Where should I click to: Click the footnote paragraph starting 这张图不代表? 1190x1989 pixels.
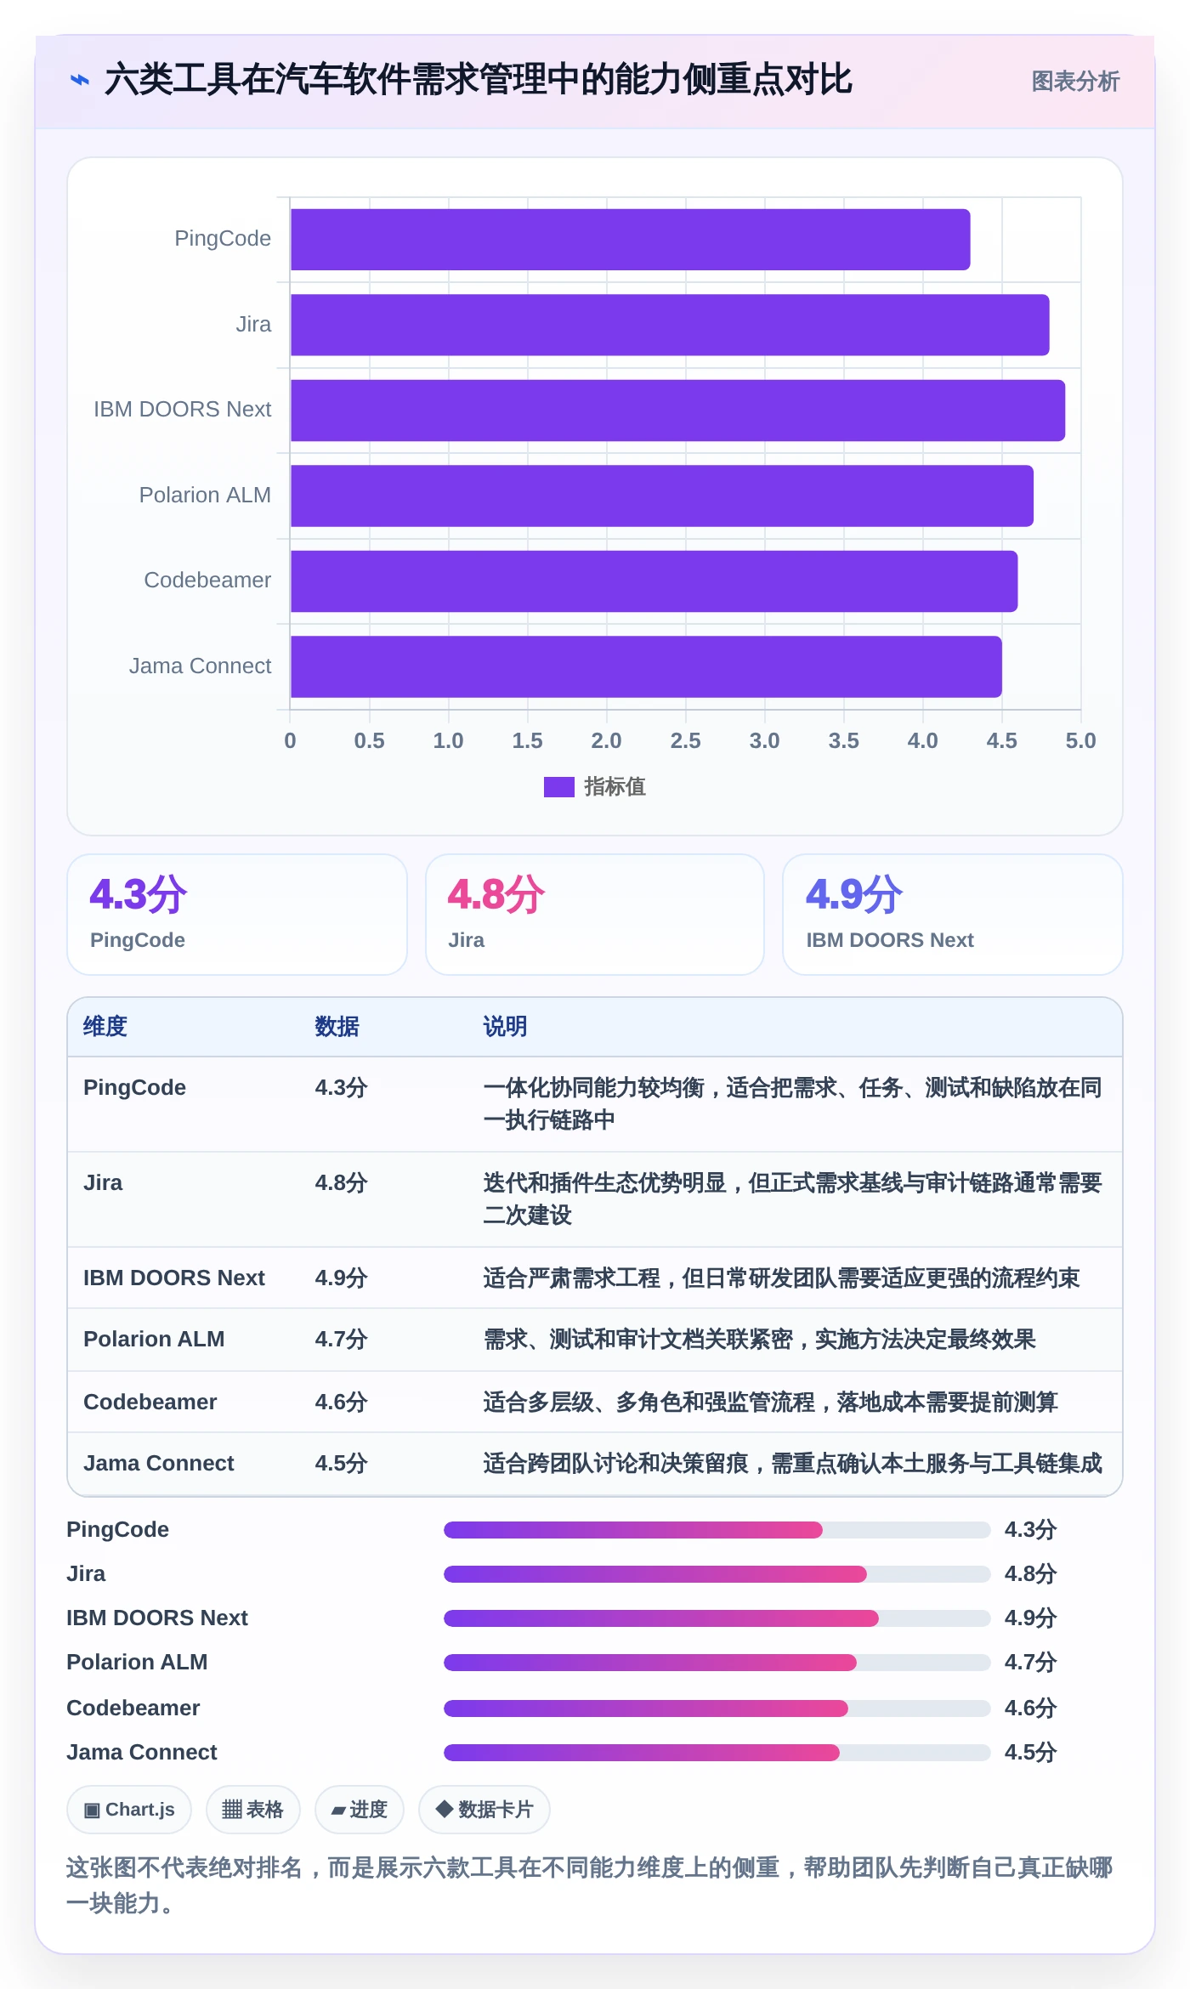pyautogui.click(x=590, y=1885)
